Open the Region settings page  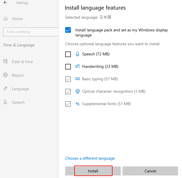coord(18,75)
